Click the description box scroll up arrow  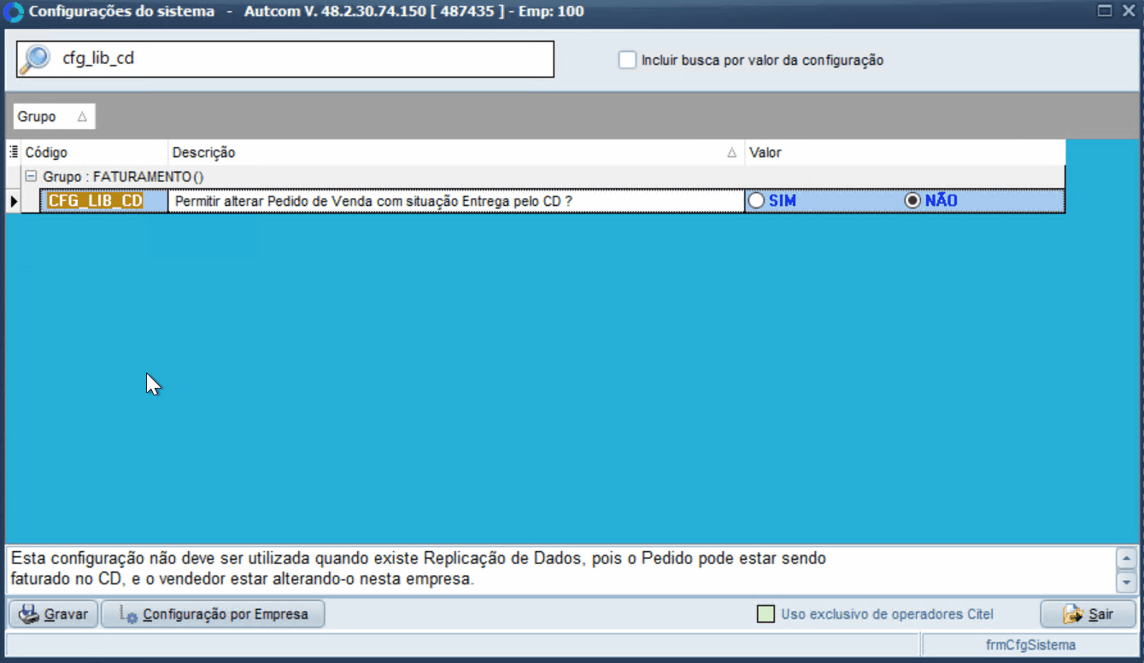point(1127,560)
